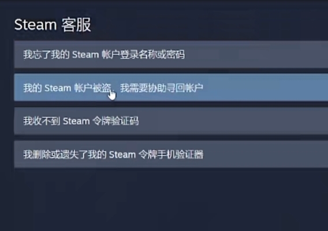The height and width of the screenshot is (231, 328).
Task: Select the forgot Steam login name or password option
Action: 171,54
